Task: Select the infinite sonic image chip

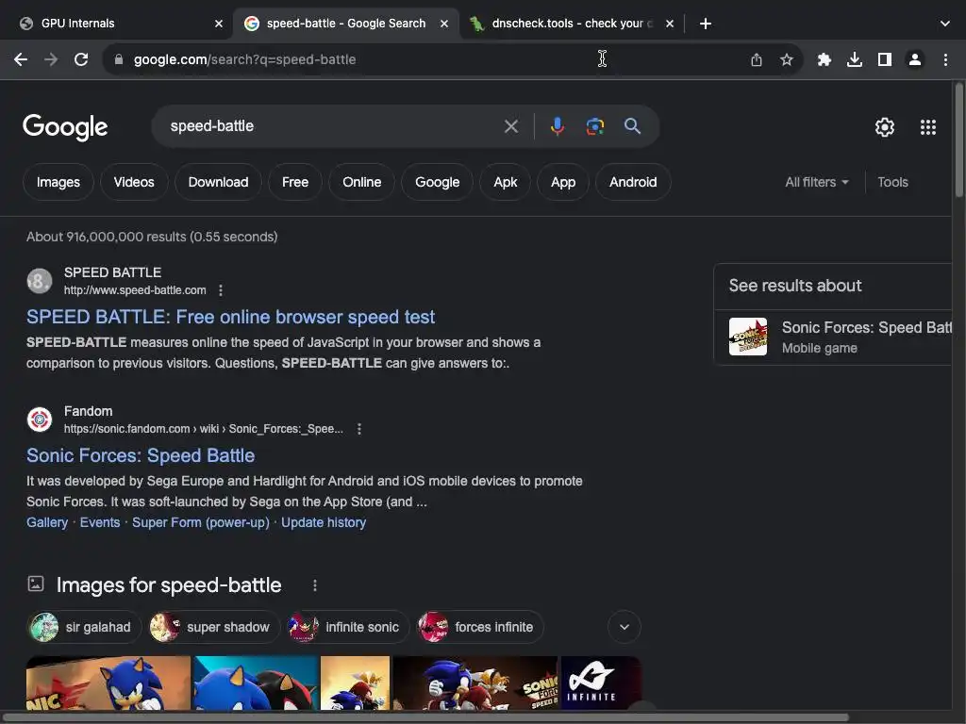Action: pos(348,627)
